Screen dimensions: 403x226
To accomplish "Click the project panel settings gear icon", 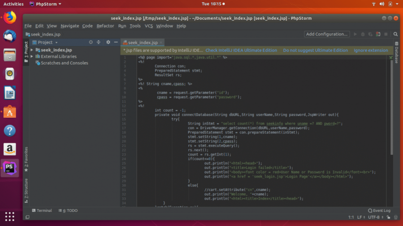I will (108, 43).
